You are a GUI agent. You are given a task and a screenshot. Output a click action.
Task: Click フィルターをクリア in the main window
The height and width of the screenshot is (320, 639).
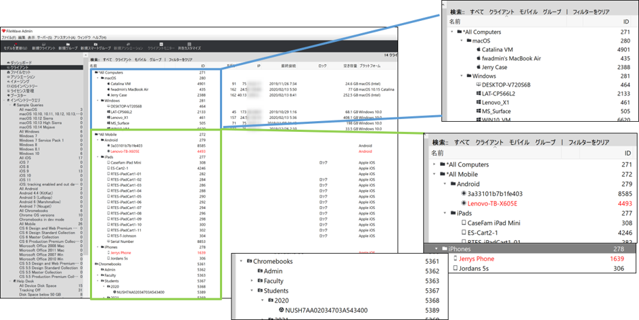click(180, 60)
